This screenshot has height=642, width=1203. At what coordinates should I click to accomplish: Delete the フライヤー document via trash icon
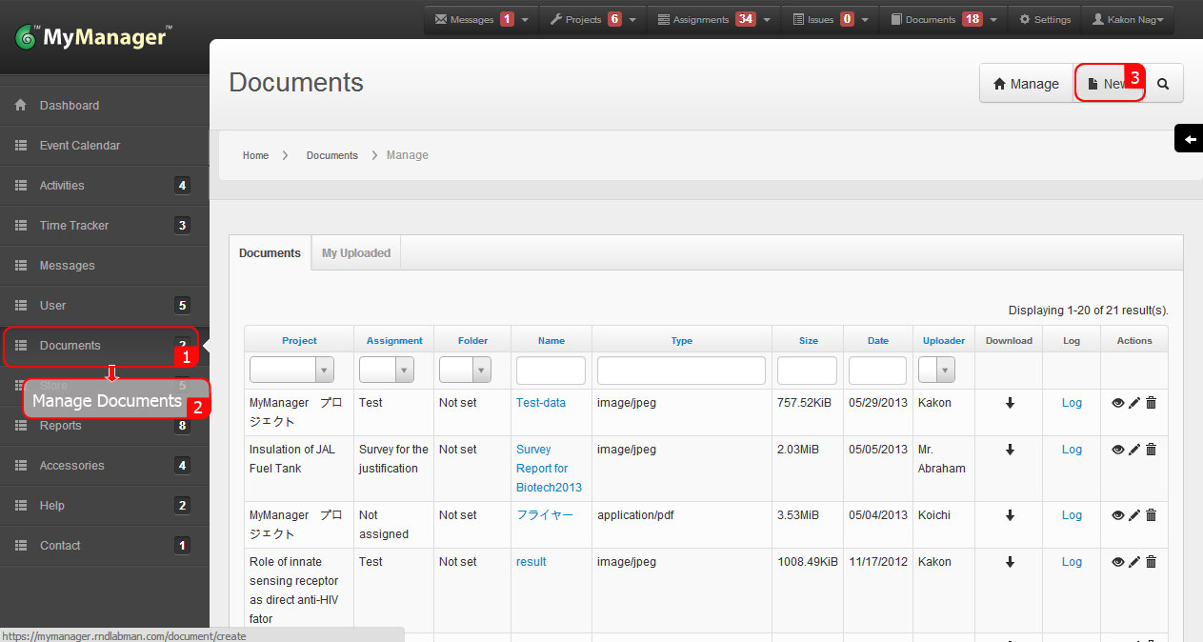1151,515
